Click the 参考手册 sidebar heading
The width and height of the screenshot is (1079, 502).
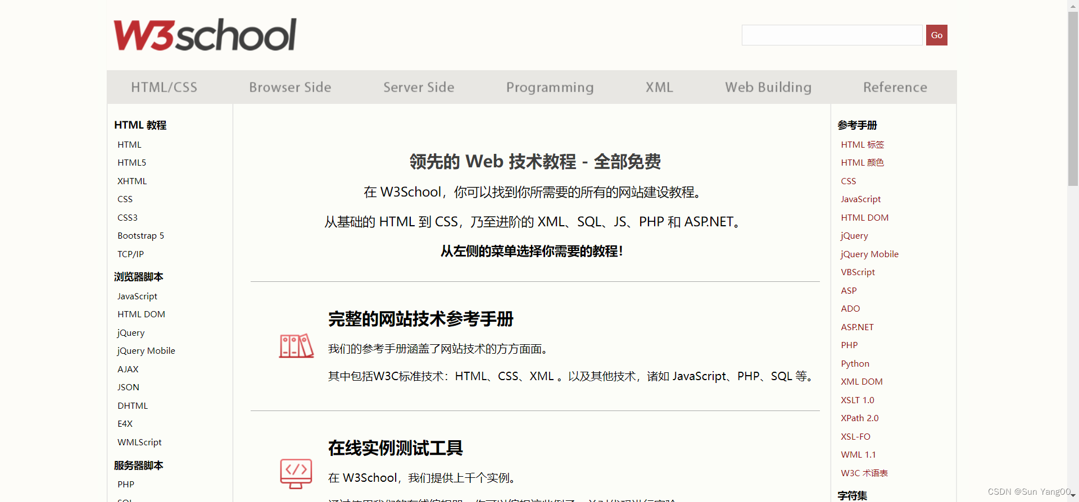coord(858,125)
